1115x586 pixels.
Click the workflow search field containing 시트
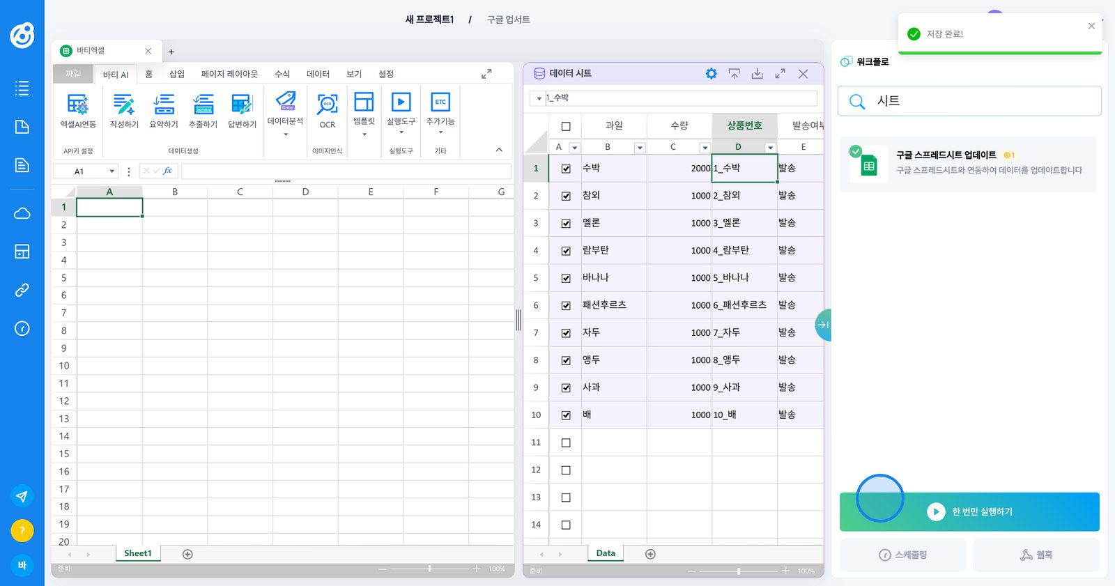click(969, 101)
